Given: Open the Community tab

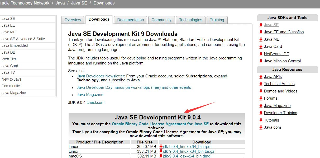Looking at the screenshot, I should [161, 20].
